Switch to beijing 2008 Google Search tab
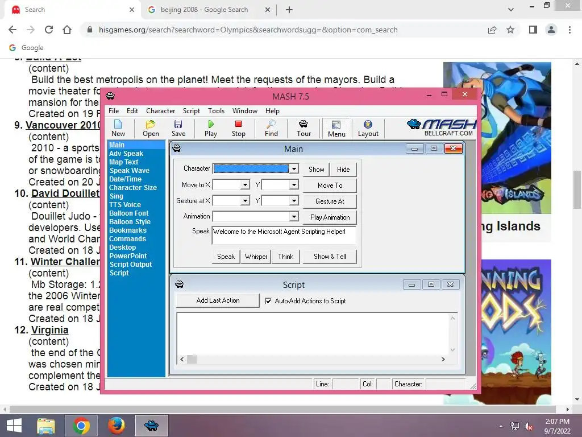Image resolution: width=582 pixels, height=437 pixels. [204, 10]
